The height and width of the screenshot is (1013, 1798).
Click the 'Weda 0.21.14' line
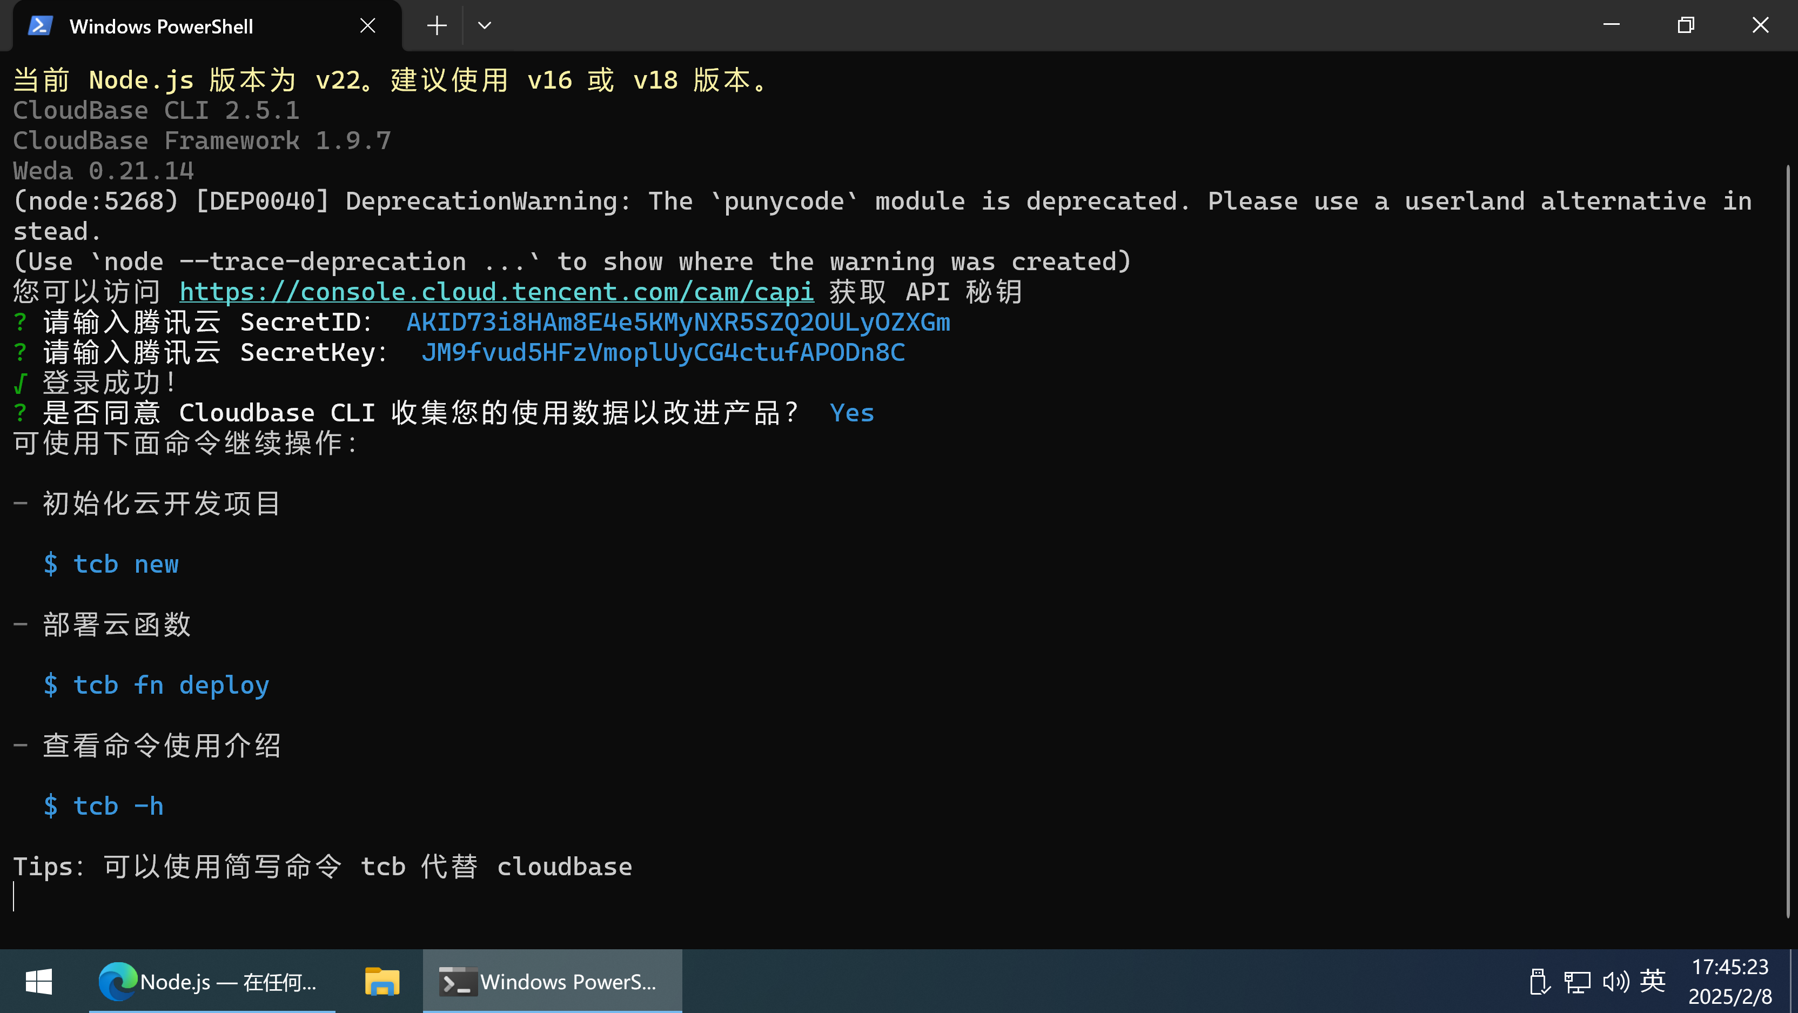(103, 171)
